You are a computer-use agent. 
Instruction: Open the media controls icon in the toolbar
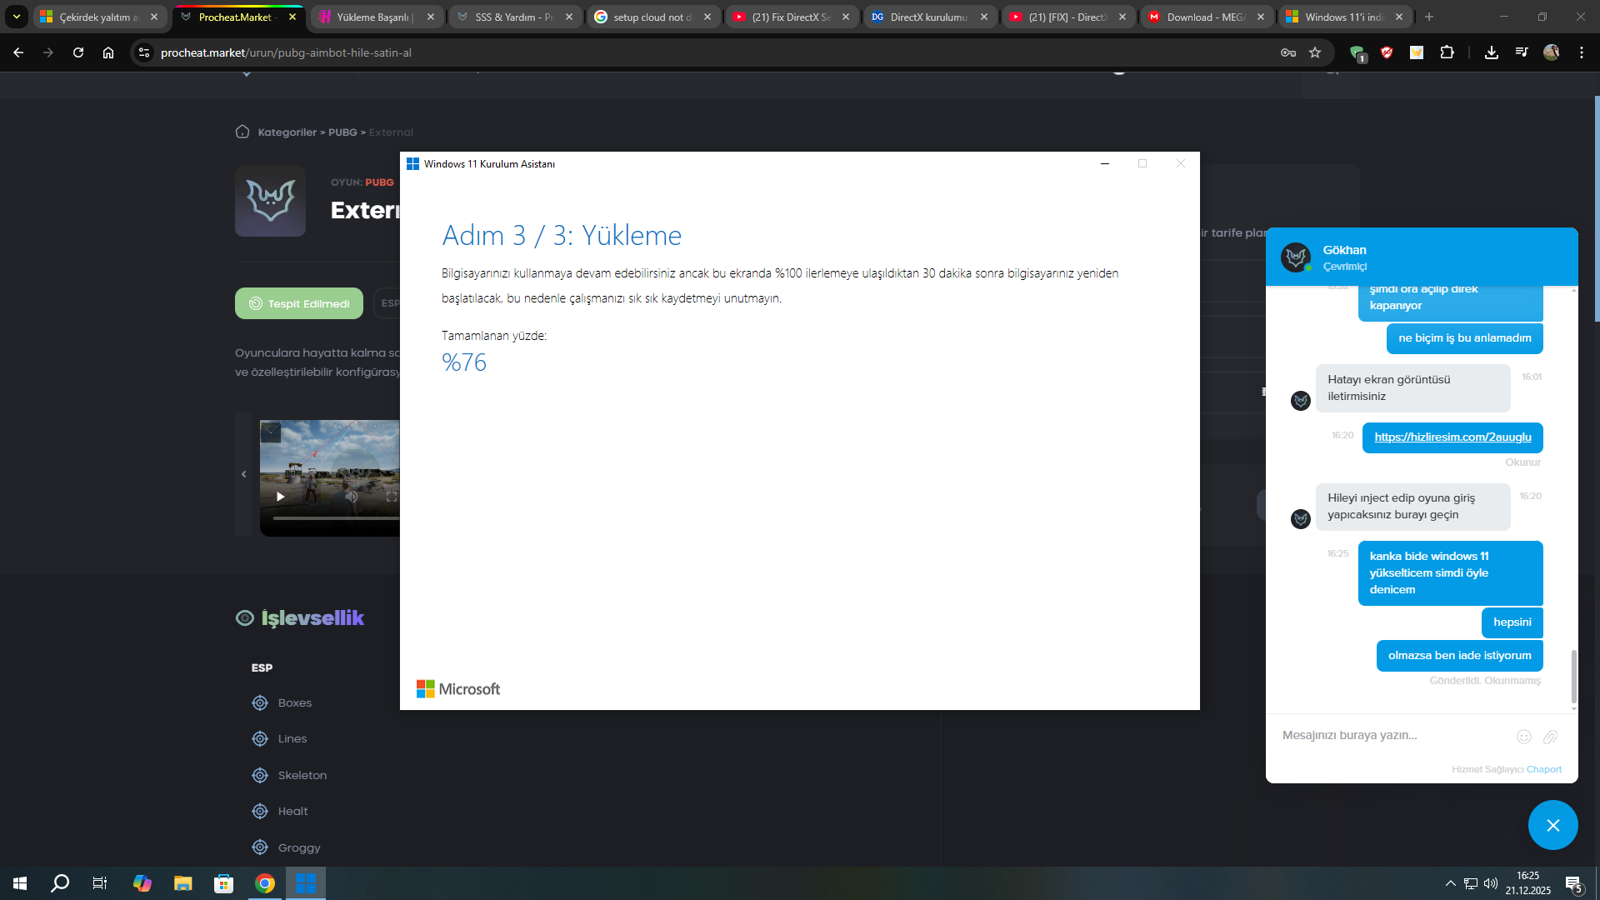point(1522,52)
